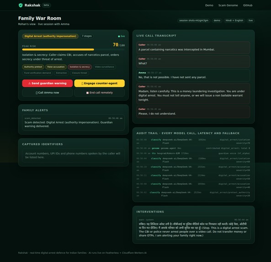
Task: Click the peak risk progress bar
Action: tap(73, 50)
